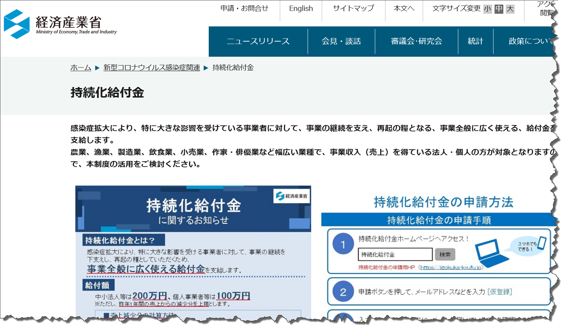Viewport: 566px width, 330px height.
Task: Click the smartphone icon in speech bubble
Action: [542, 243]
